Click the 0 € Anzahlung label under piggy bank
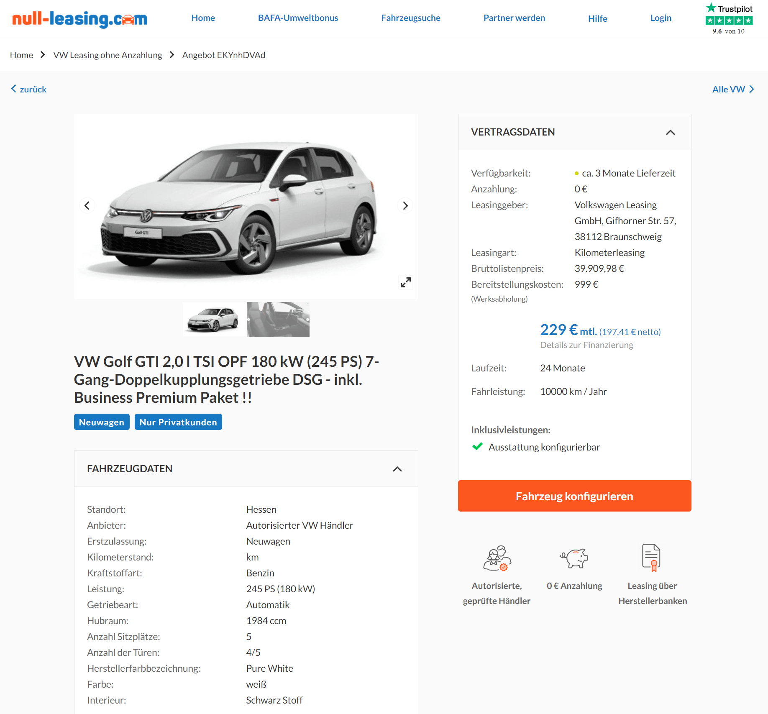 click(574, 586)
